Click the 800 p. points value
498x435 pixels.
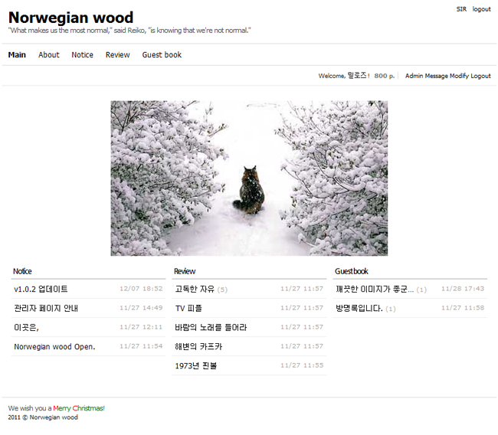tap(385, 76)
